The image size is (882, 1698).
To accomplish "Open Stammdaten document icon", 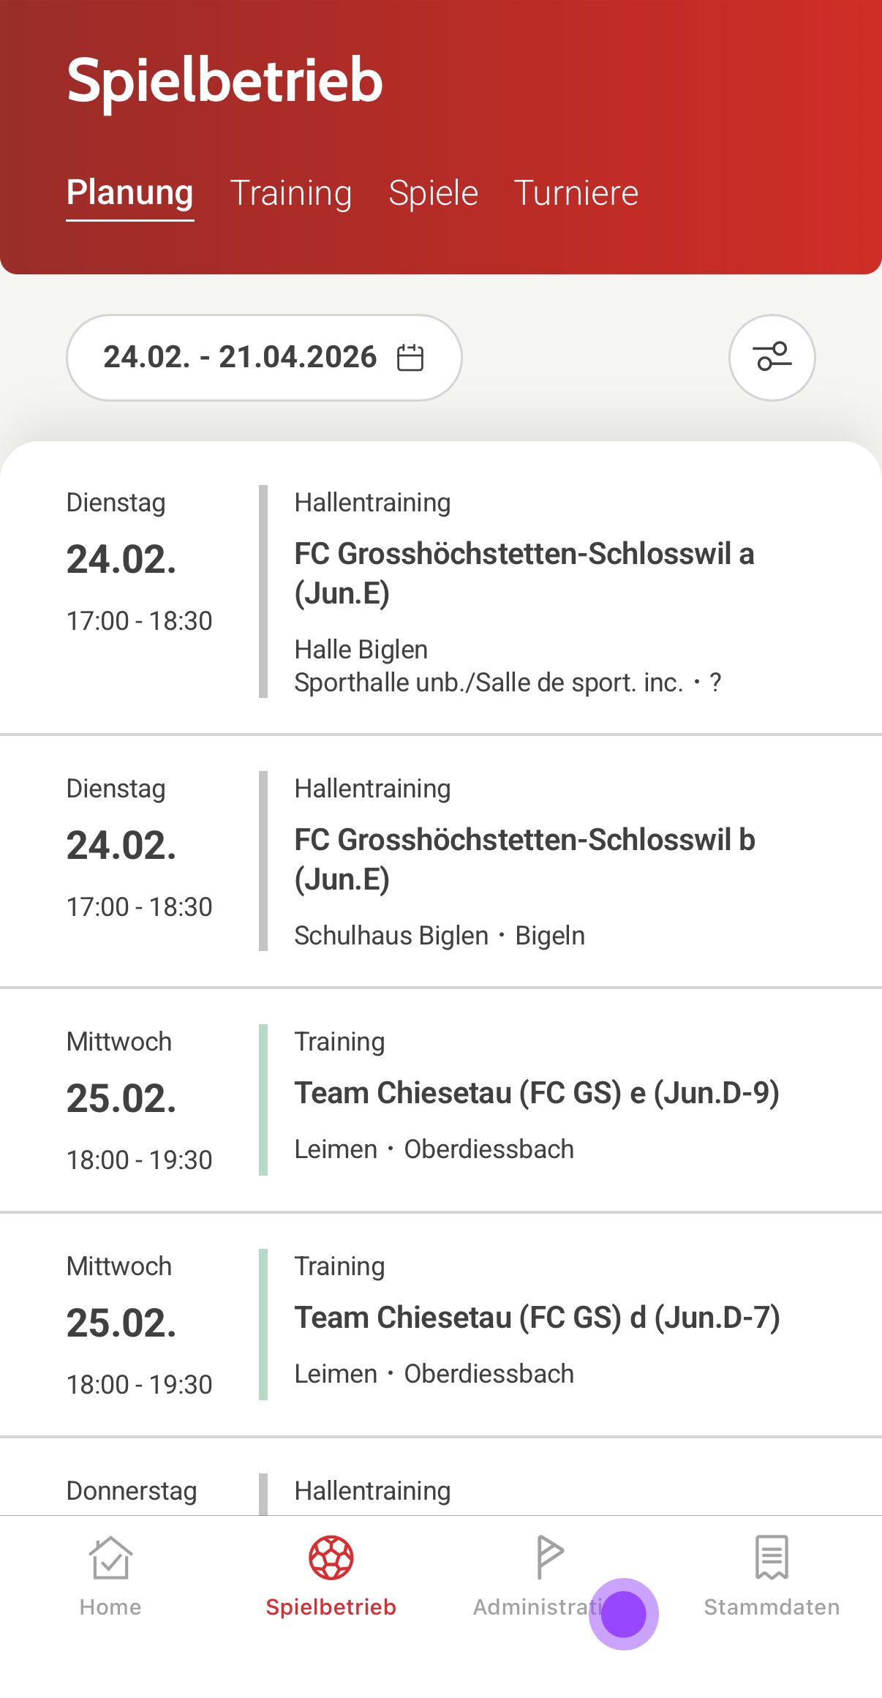I will click(x=772, y=1557).
